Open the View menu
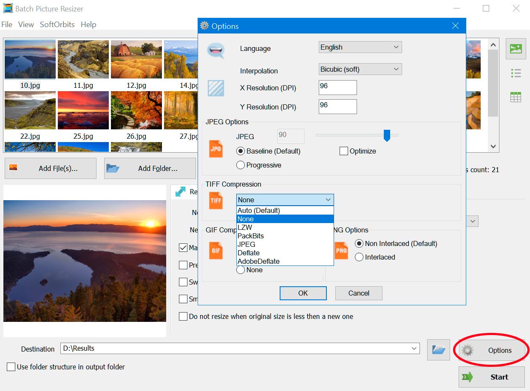 tap(26, 25)
